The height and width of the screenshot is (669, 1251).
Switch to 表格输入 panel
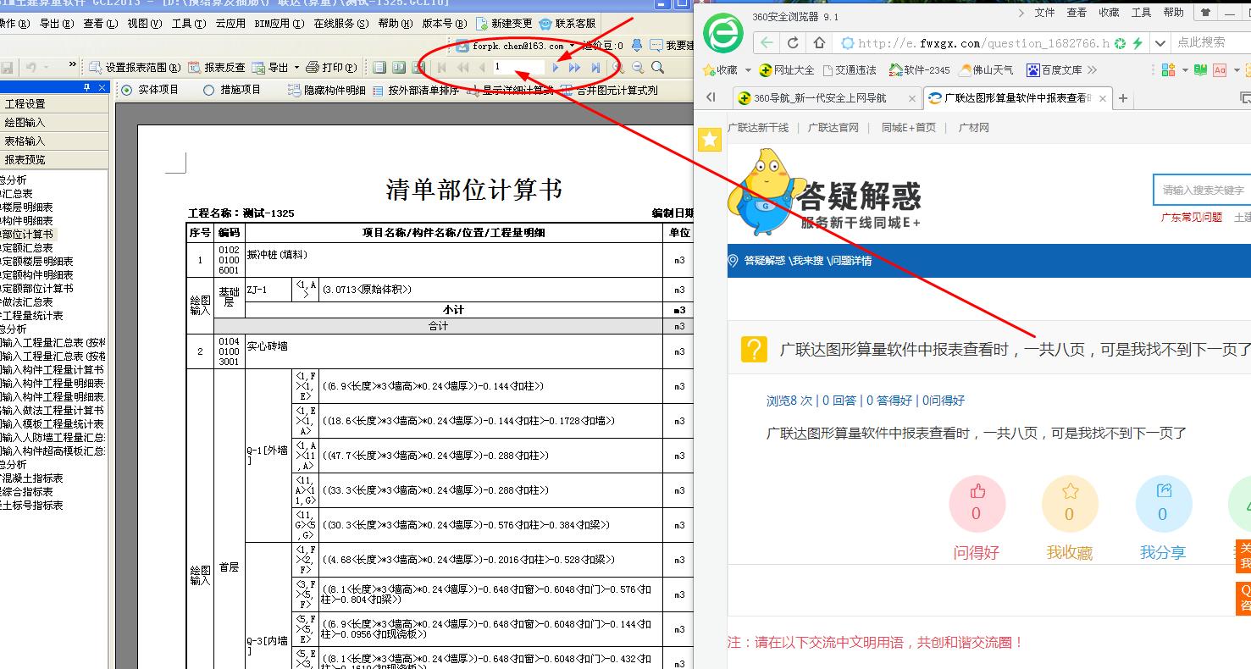pyautogui.click(x=54, y=141)
